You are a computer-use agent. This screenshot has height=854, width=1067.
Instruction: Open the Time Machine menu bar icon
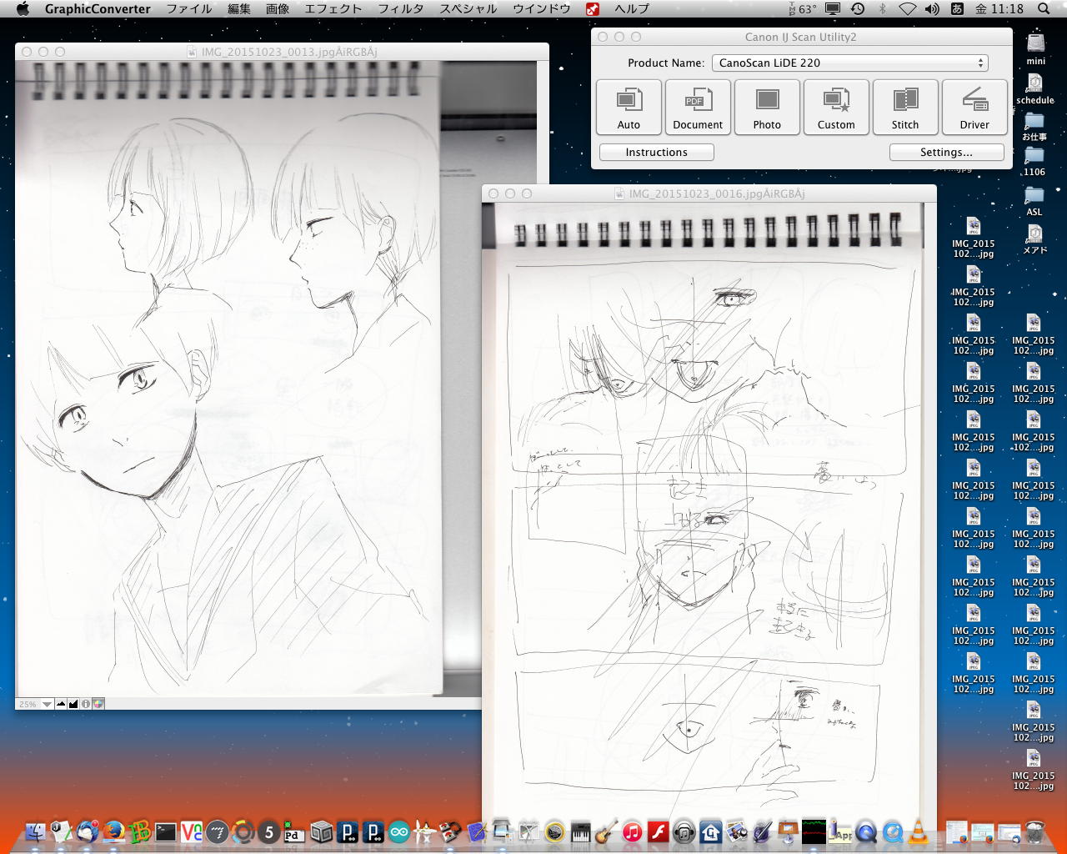tap(858, 9)
